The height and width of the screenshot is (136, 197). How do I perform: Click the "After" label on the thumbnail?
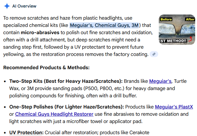[190, 19]
